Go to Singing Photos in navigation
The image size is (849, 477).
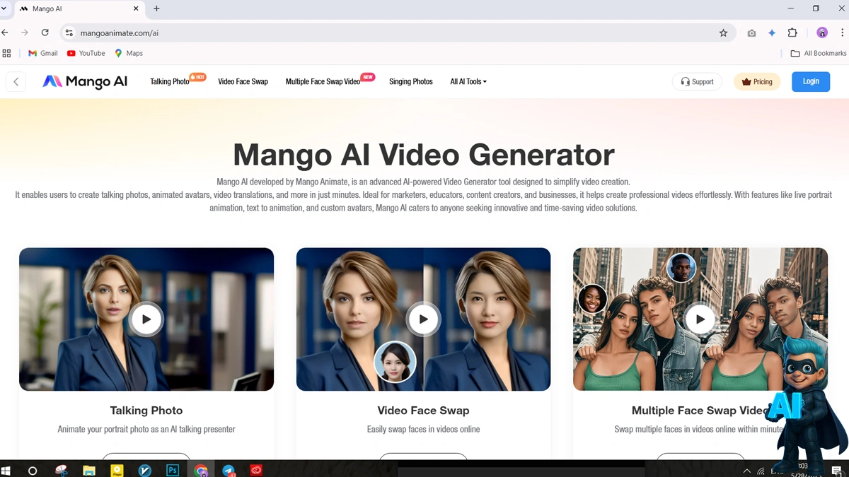pos(410,81)
